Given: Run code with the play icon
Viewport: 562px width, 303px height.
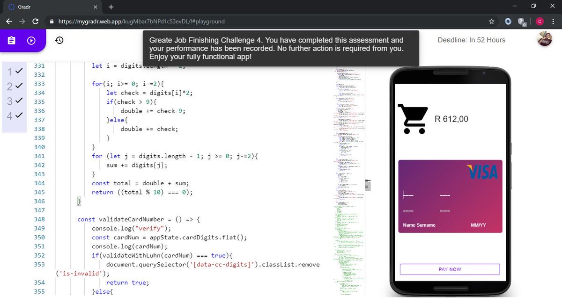Looking at the screenshot, I should pos(31,41).
